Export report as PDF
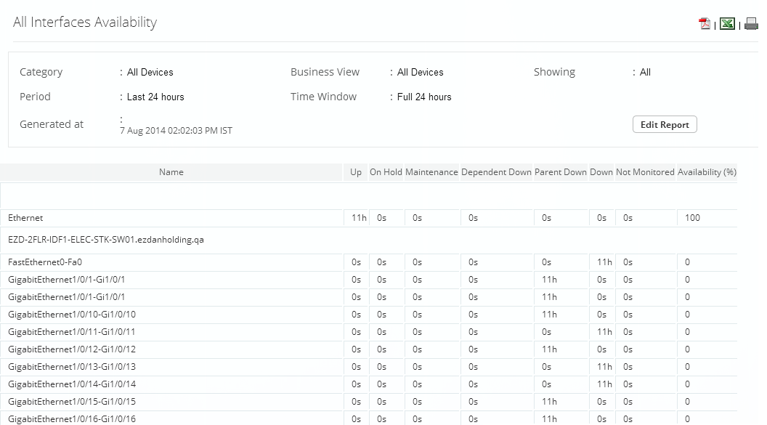Viewport: 767px width, 425px height. [705, 24]
